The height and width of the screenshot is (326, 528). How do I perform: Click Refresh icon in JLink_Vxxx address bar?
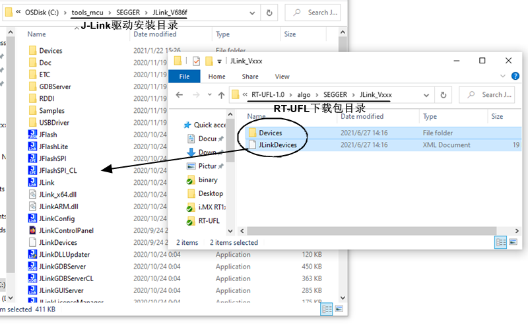pyautogui.click(x=444, y=95)
